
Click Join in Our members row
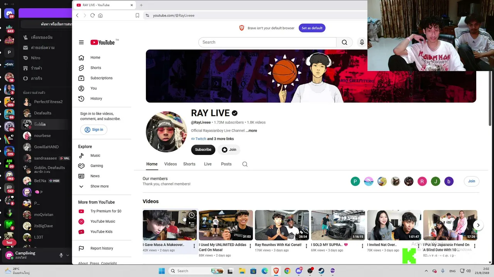(472, 181)
